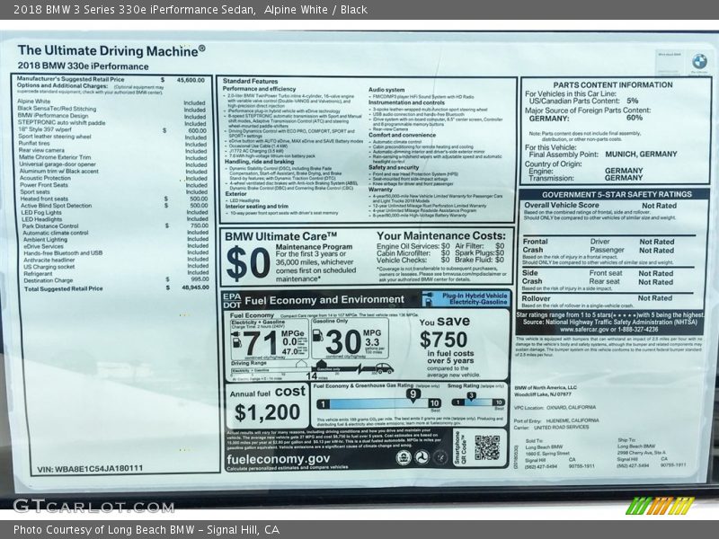
Task: Click the 'Heated front seats' option
Action: coord(44,199)
